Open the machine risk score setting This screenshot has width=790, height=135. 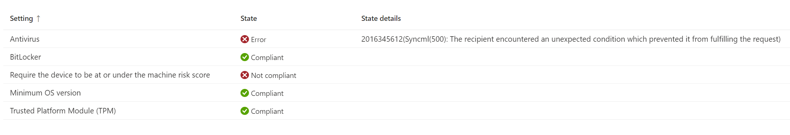click(110, 75)
